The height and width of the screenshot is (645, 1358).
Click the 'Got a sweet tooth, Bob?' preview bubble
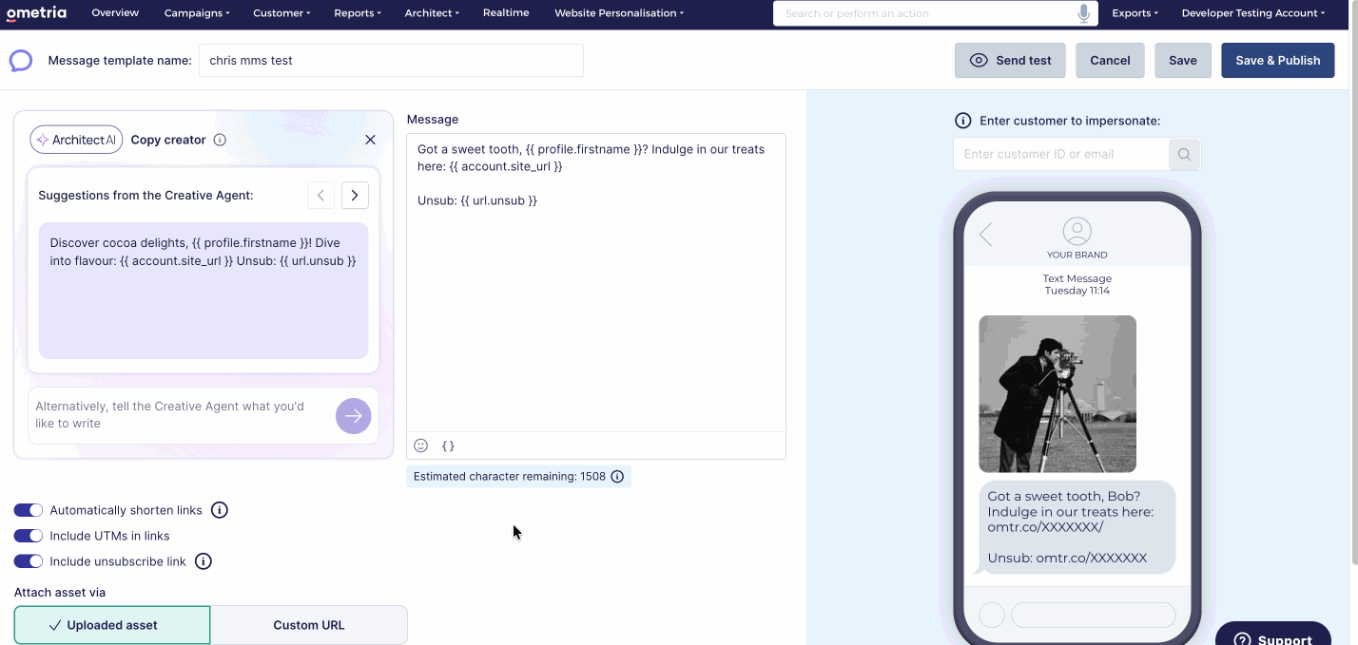click(x=1077, y=527)
